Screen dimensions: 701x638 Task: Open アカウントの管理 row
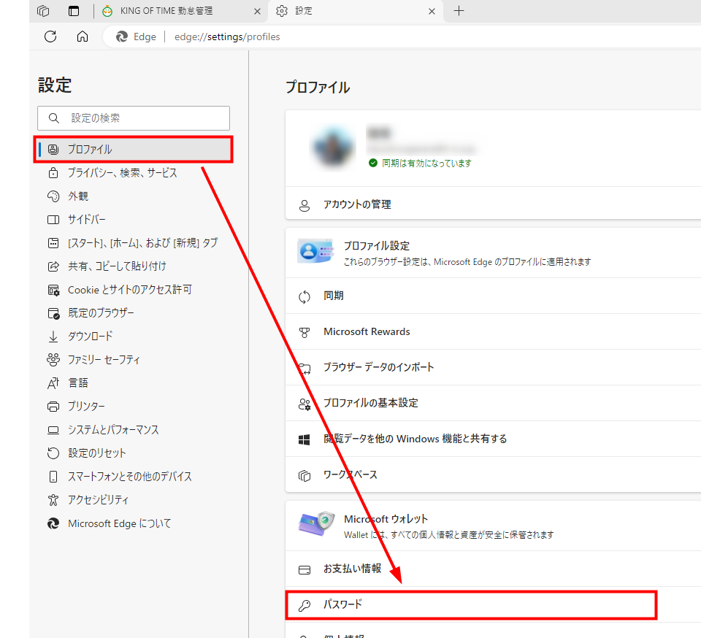(493, 204)
